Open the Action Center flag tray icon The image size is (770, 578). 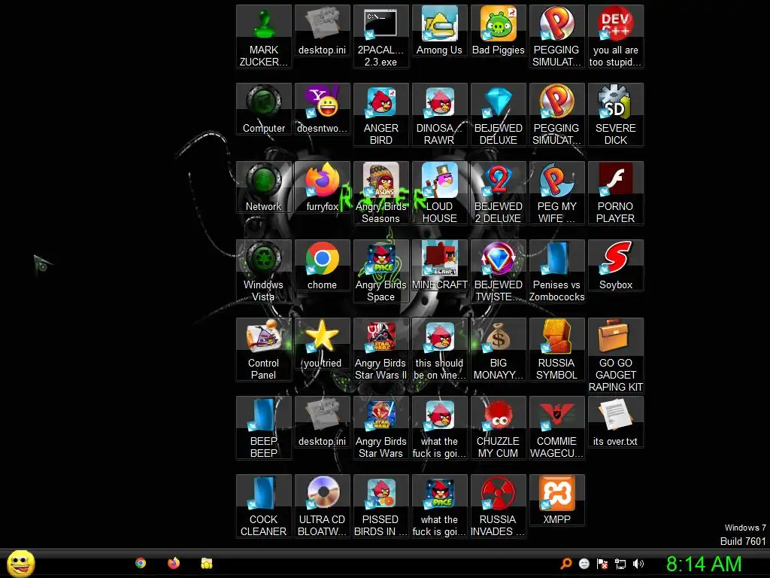[602, 564]
